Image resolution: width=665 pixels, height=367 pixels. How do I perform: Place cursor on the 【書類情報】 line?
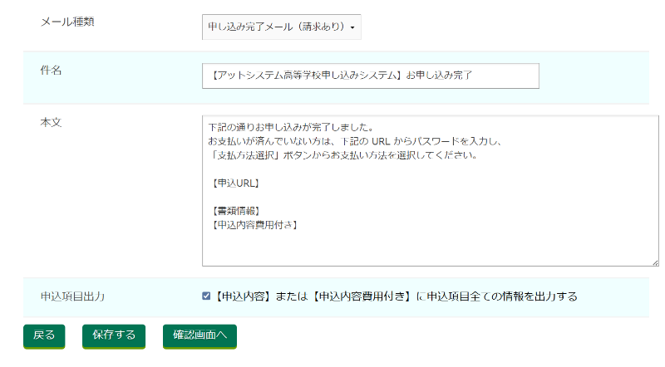[x=236, y=211]
